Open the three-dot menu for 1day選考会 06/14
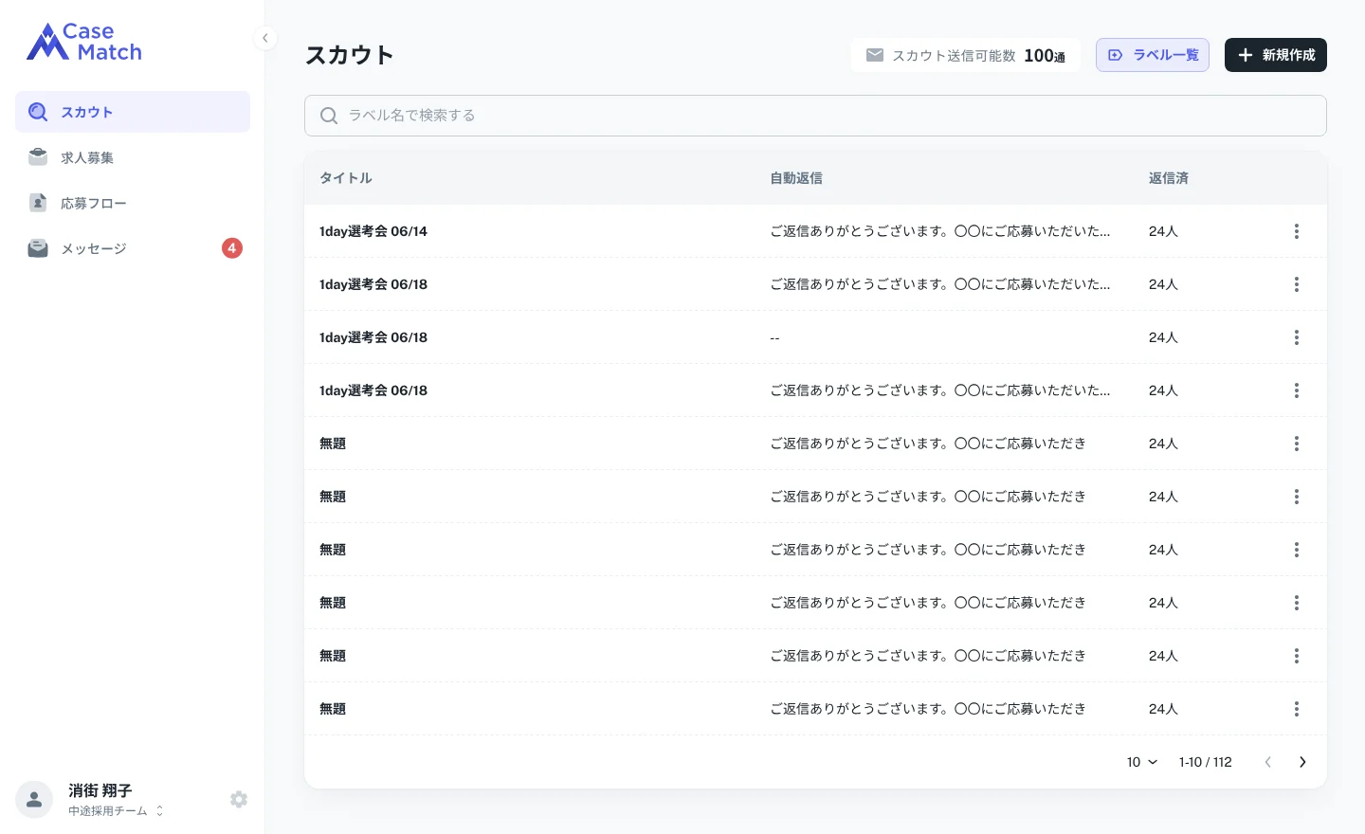The image size is (1365, 834). click(1297, 231)
